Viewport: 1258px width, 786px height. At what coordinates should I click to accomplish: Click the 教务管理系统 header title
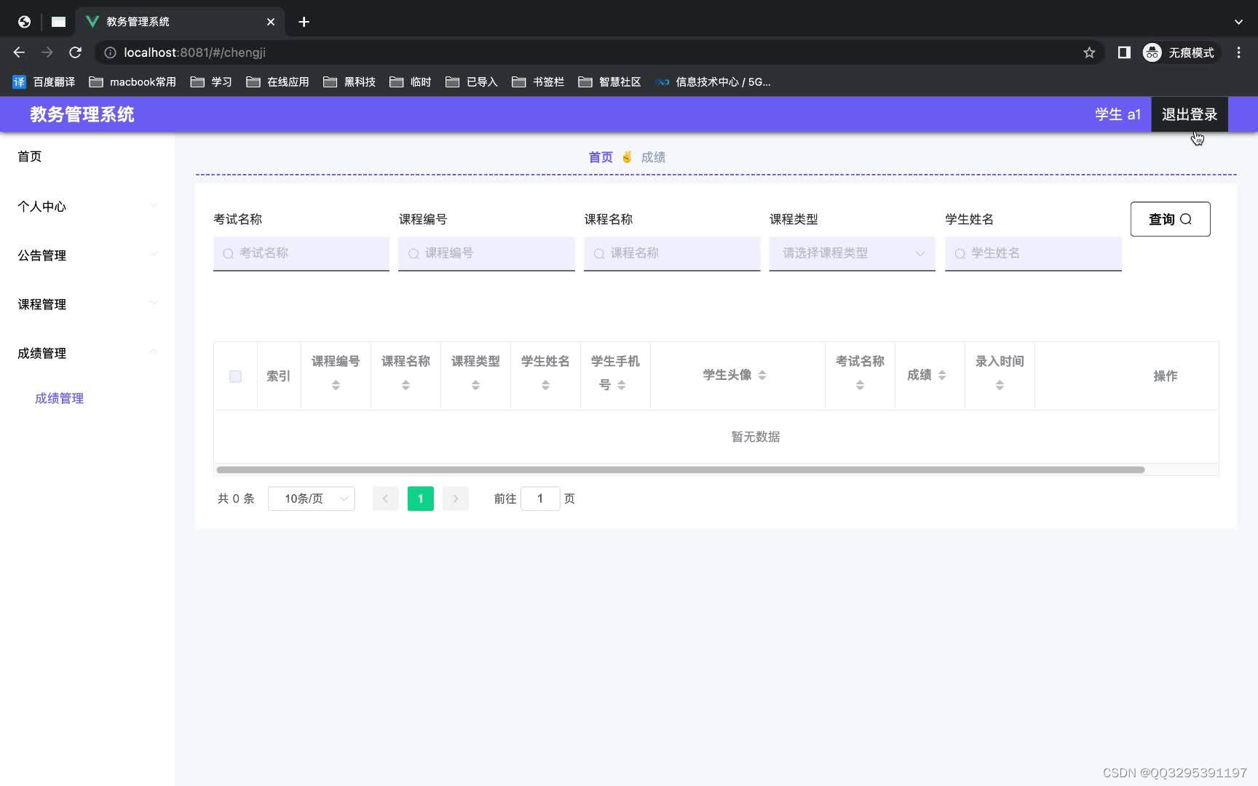82,114
